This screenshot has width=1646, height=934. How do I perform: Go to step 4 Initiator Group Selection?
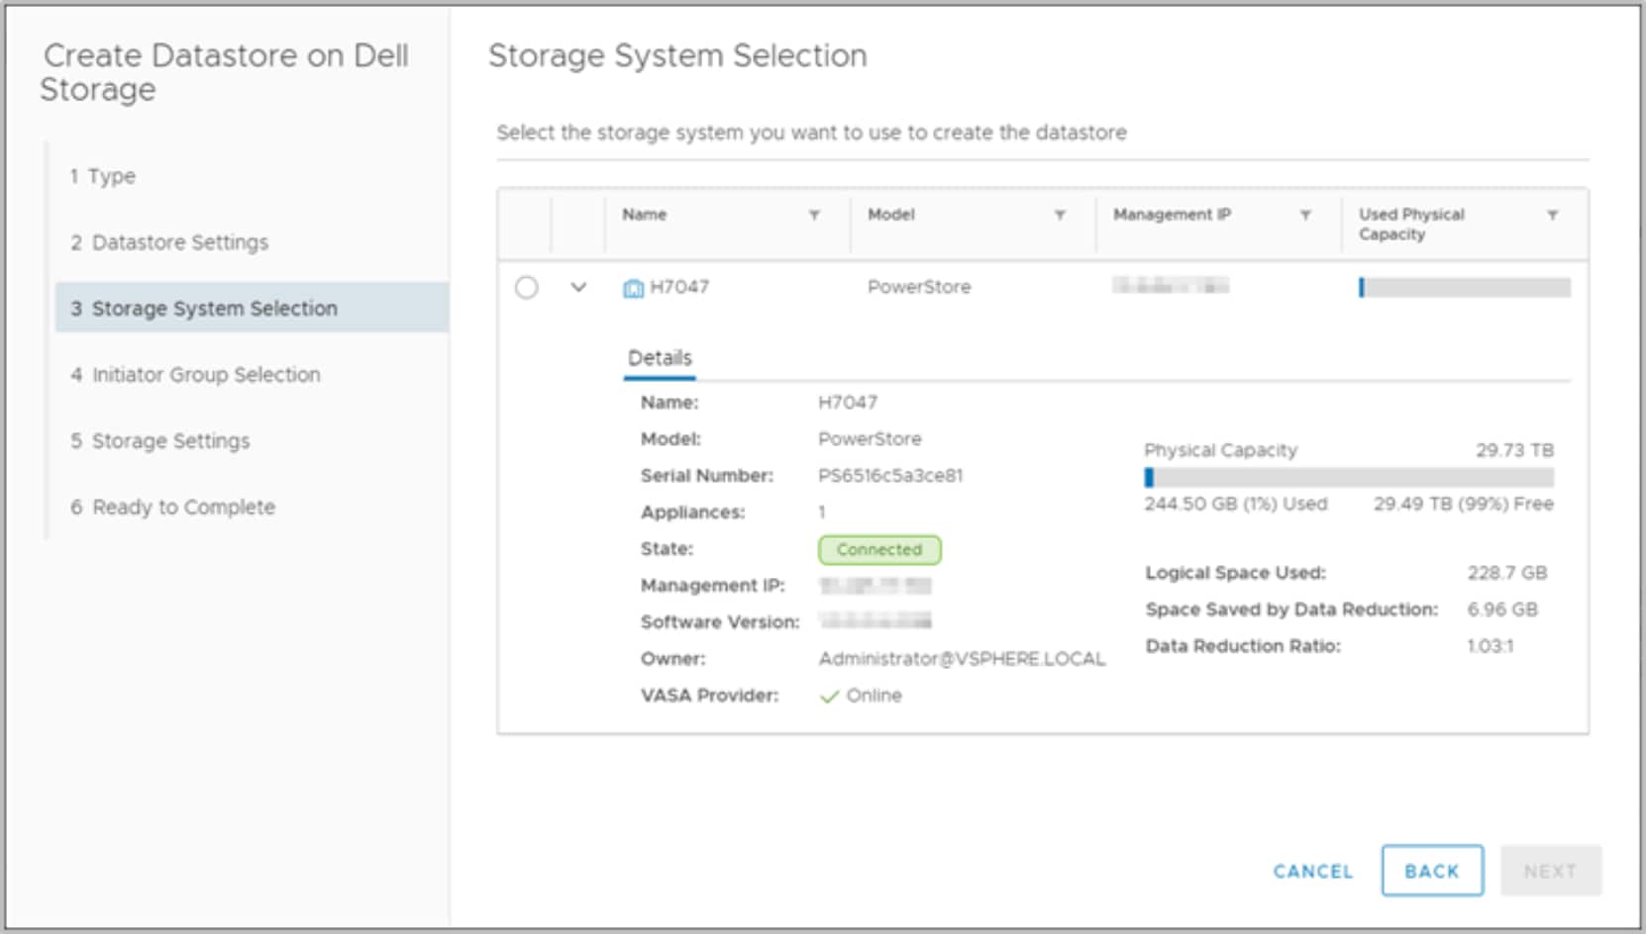[195, 375]
